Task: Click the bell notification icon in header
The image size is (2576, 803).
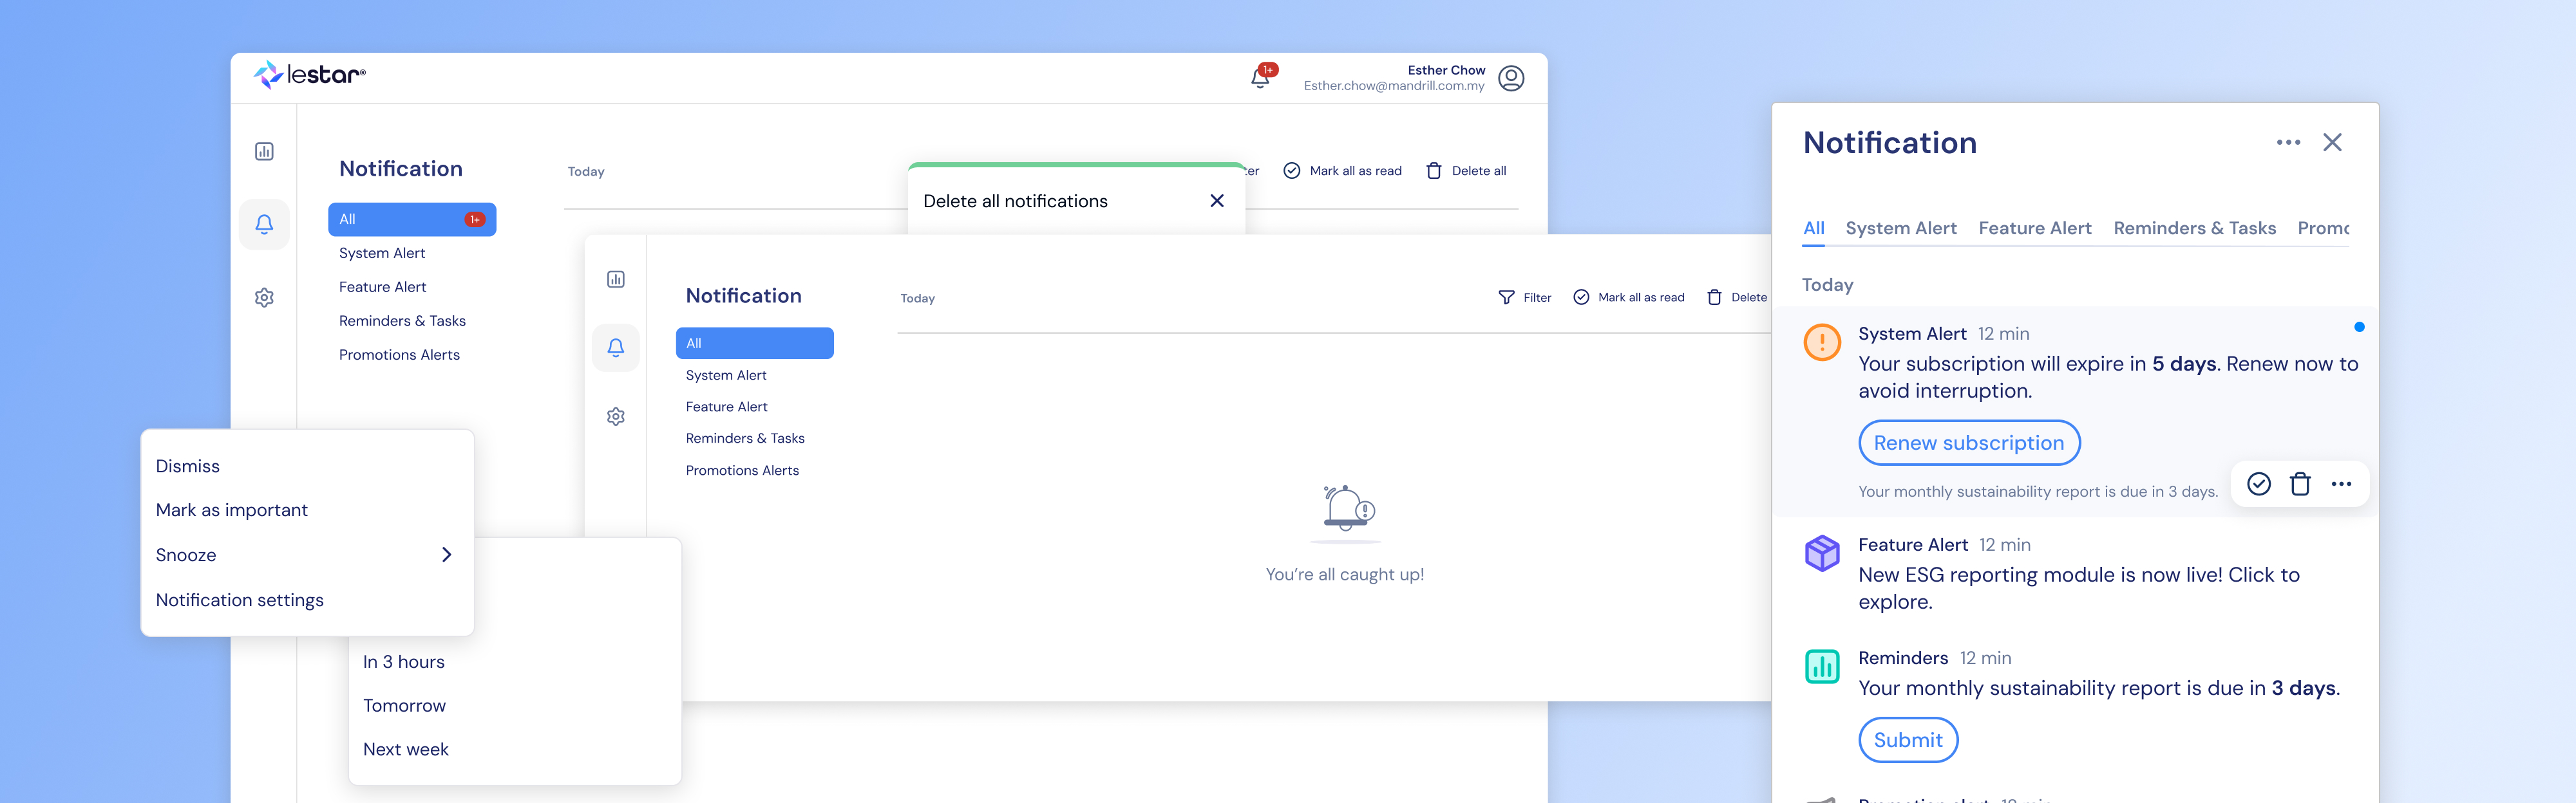Action: tap(1260, 78)
